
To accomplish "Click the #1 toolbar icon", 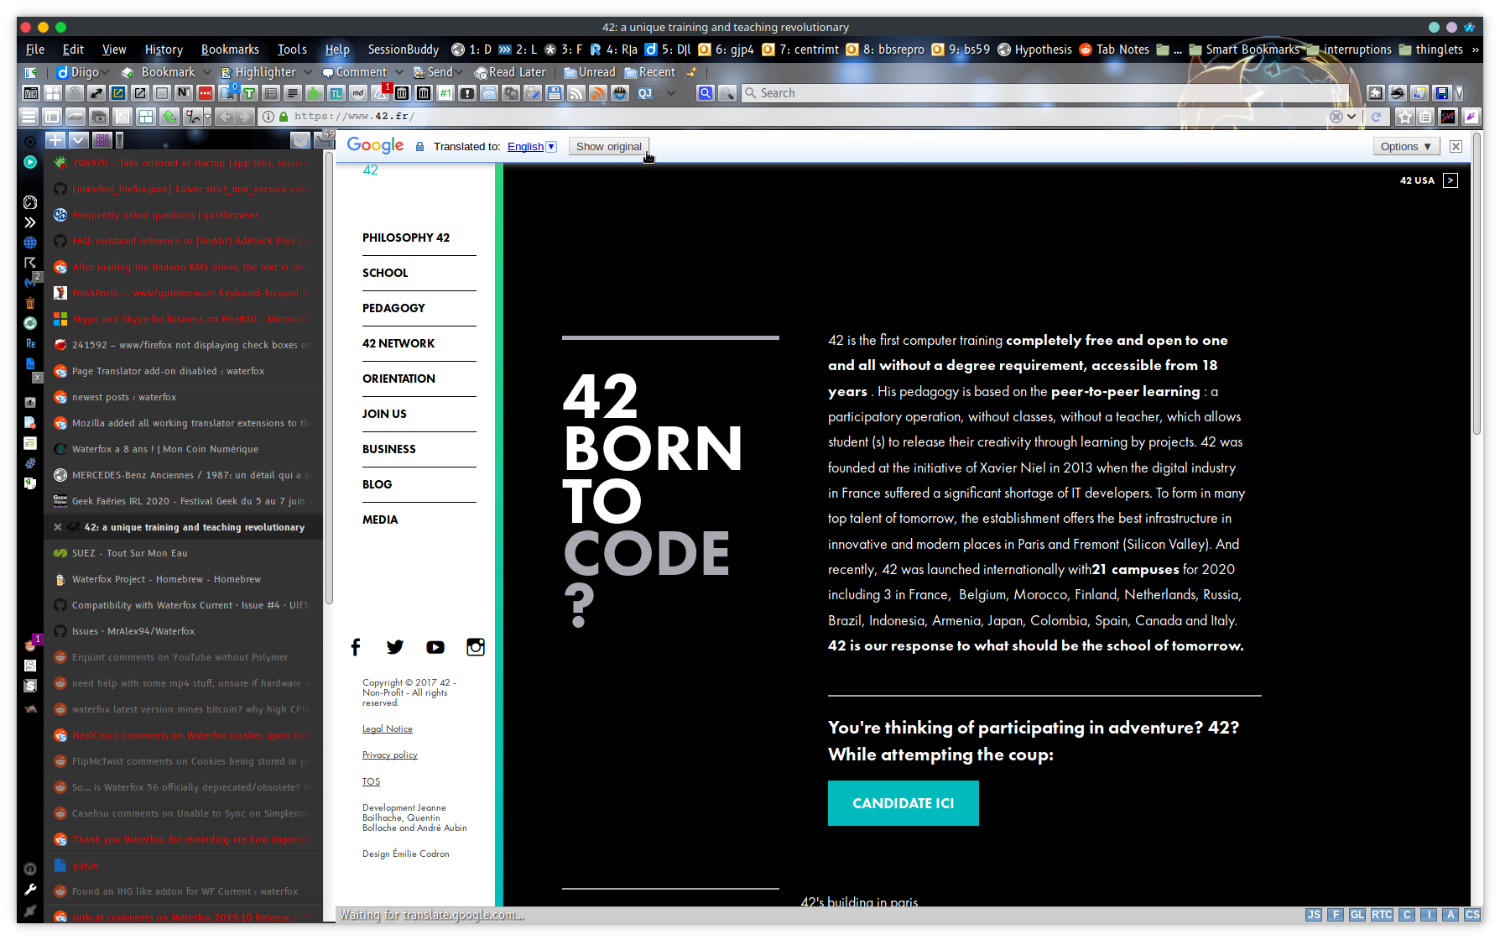I will point(445,93).
